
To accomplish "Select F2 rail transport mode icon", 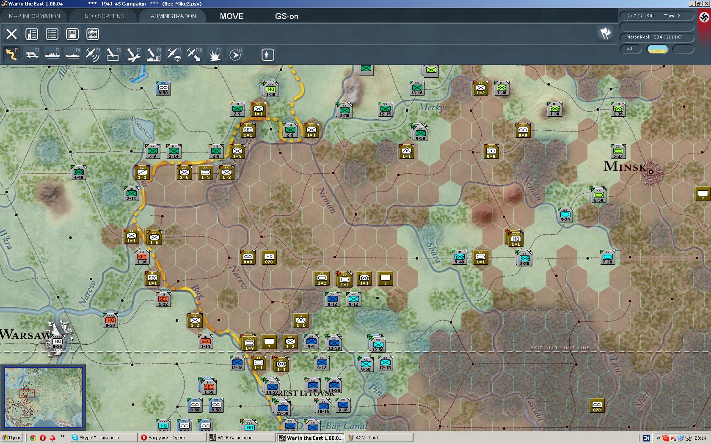I will 32,55.
